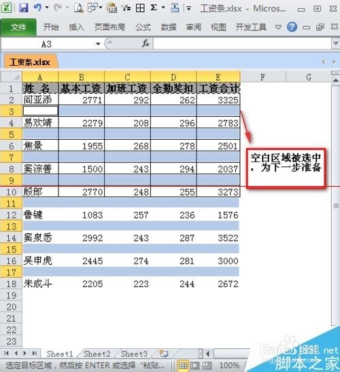Switch to Sheet3 tab

point(134,354)
